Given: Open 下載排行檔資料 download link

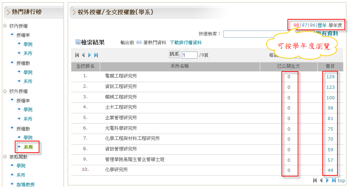Looking at the screenshot, I should pos(186,42).
